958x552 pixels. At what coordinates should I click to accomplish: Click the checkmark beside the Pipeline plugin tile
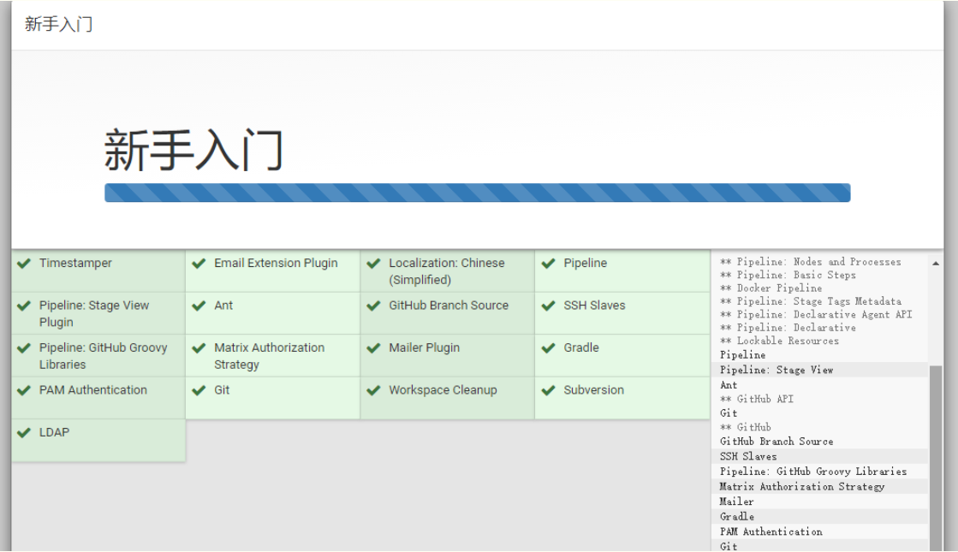pyautogui.click(x=548, y=264)
